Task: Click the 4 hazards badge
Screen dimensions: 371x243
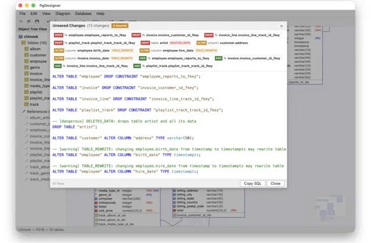Action: tap(120, 25)
